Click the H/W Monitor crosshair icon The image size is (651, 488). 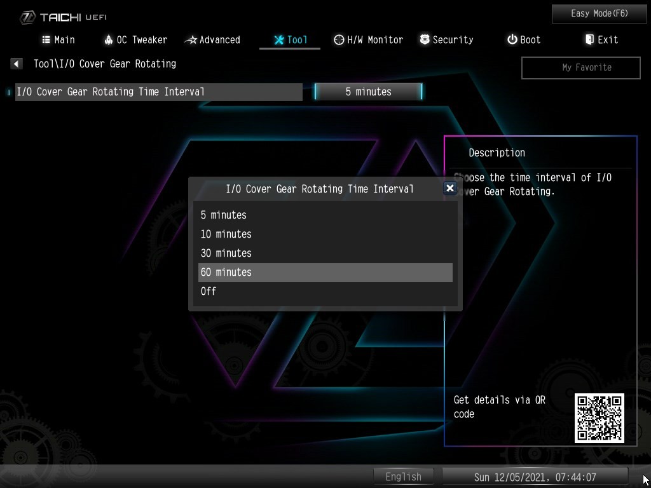tap(339, 40)
